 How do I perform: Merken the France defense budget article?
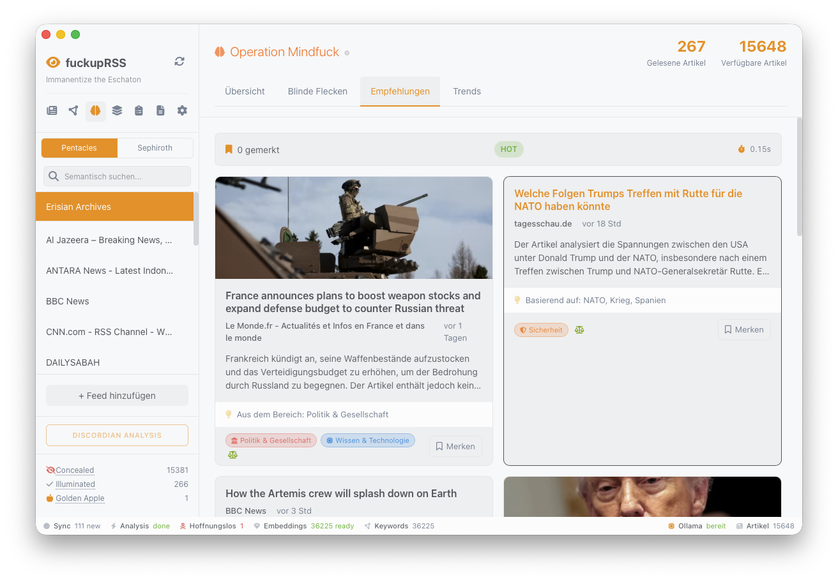click(x=455, y=446)
